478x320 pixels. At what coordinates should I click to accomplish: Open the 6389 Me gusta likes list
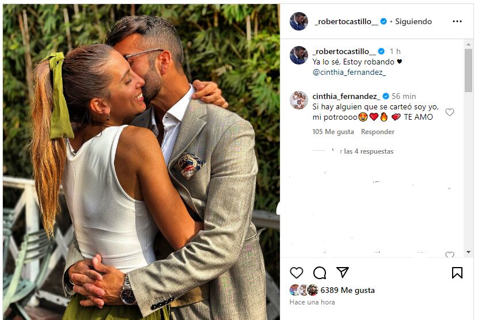(x=347, y=290)
